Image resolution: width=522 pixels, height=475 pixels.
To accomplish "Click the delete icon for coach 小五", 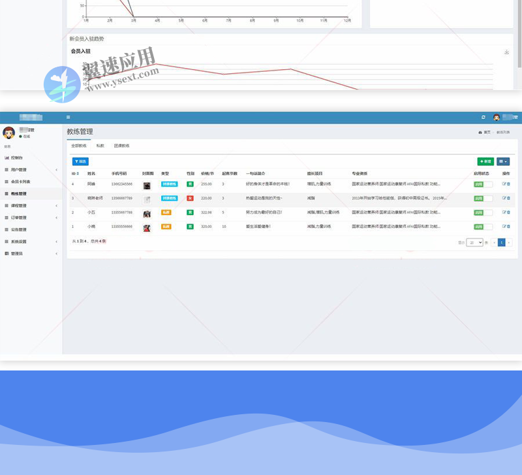I will click(508, 213).
